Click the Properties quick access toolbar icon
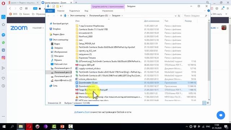231x130 pixels. point(53,6)
